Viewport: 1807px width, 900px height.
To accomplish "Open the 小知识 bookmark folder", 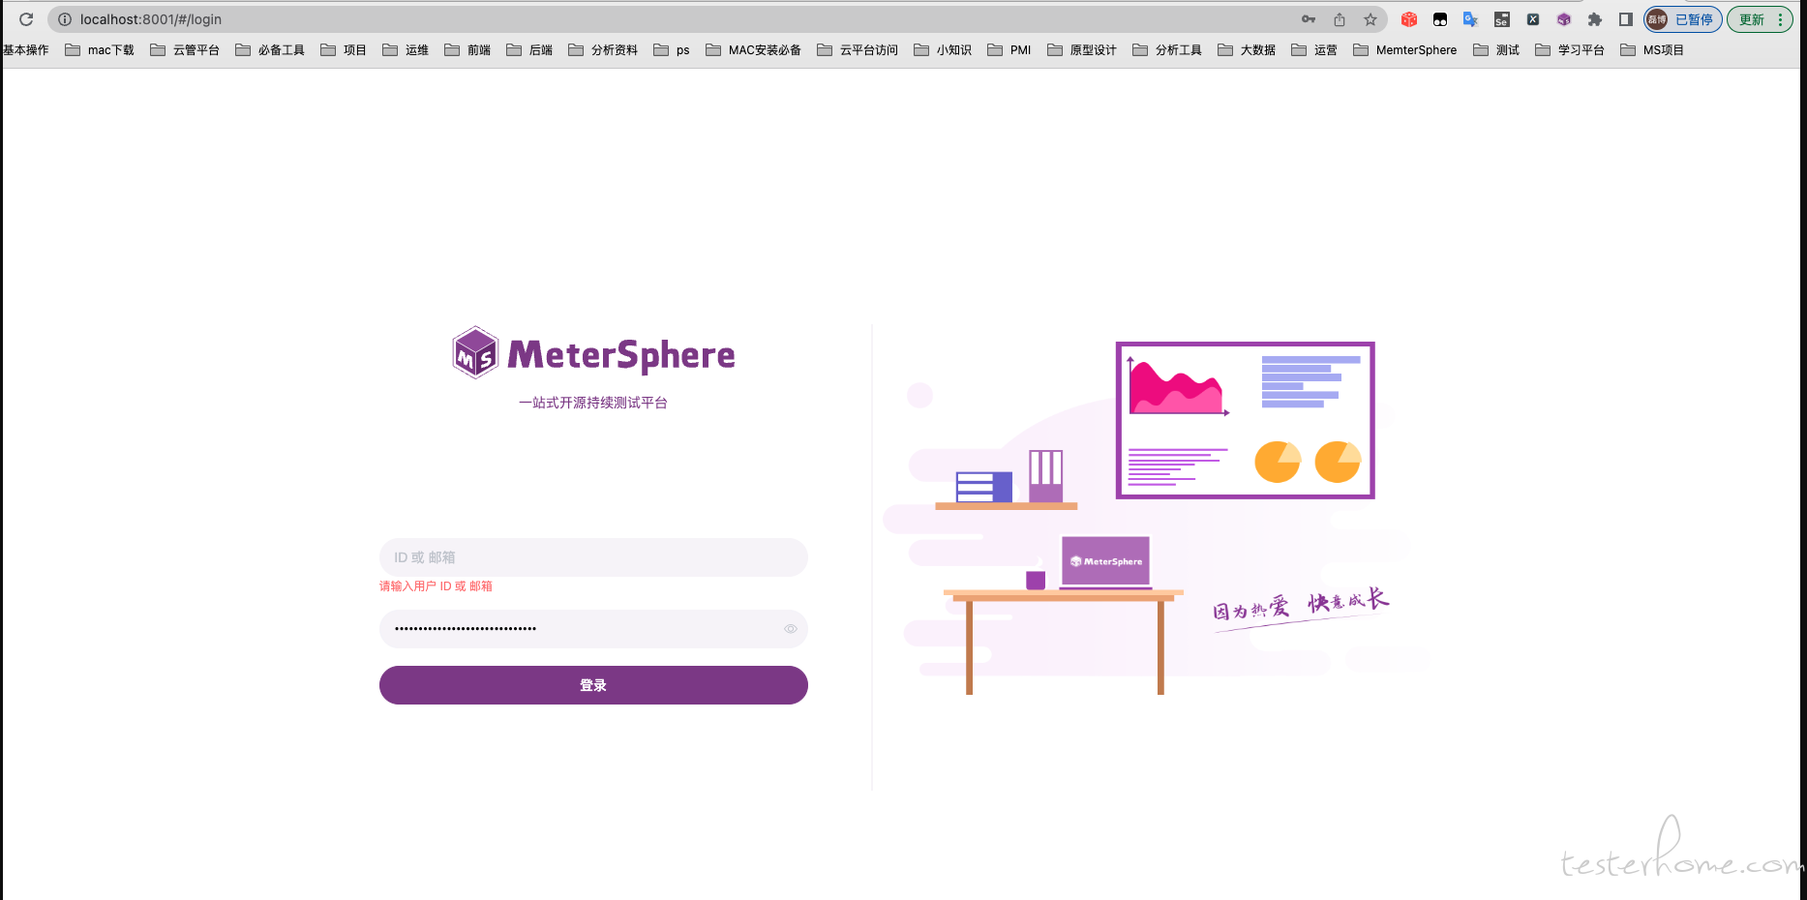I will [943, 50].
